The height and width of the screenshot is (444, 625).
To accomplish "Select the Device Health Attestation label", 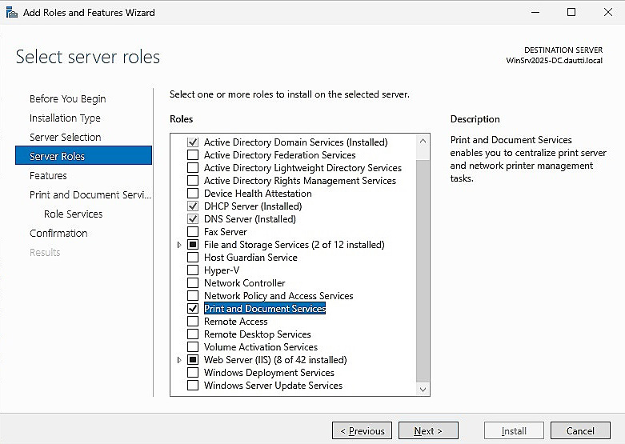I will [x=258, y=194].
